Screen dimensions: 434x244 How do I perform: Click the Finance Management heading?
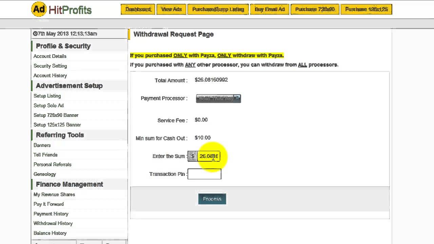click(69, 184)
